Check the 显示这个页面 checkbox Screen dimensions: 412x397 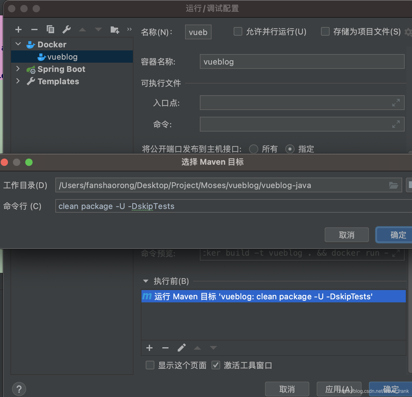[x=150, y=365]
